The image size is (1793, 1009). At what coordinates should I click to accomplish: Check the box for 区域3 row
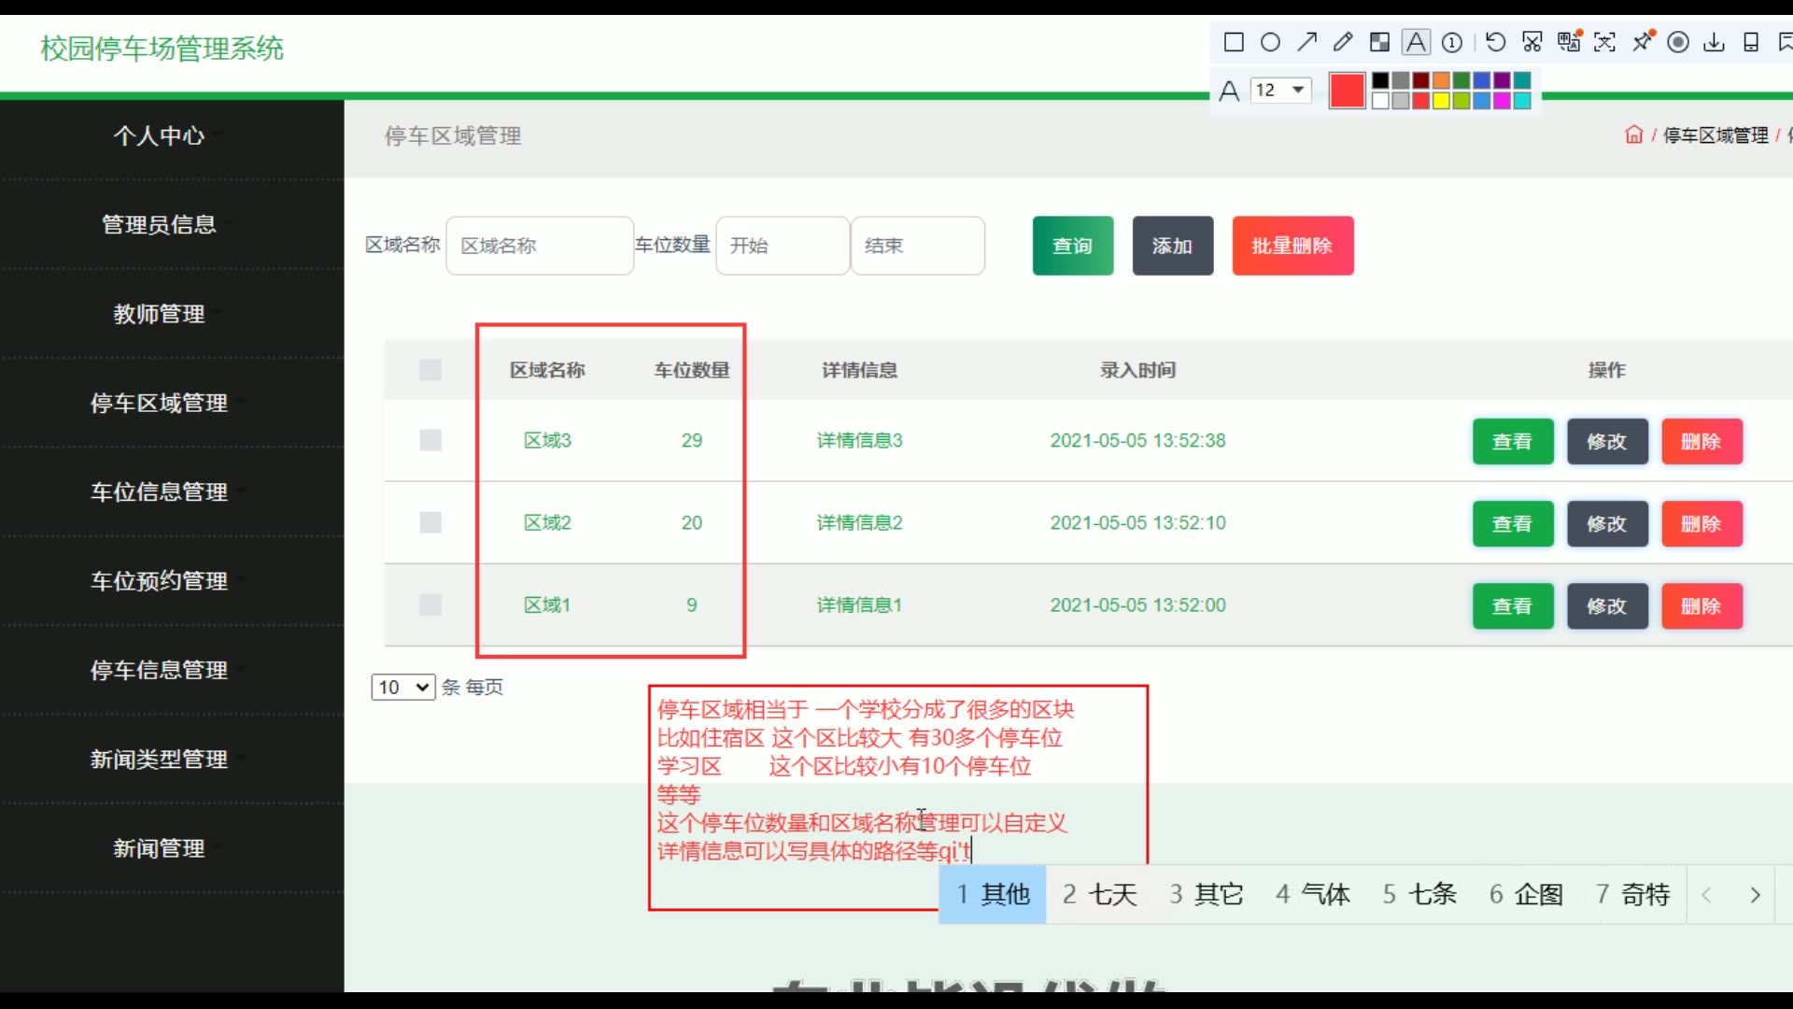431,440
